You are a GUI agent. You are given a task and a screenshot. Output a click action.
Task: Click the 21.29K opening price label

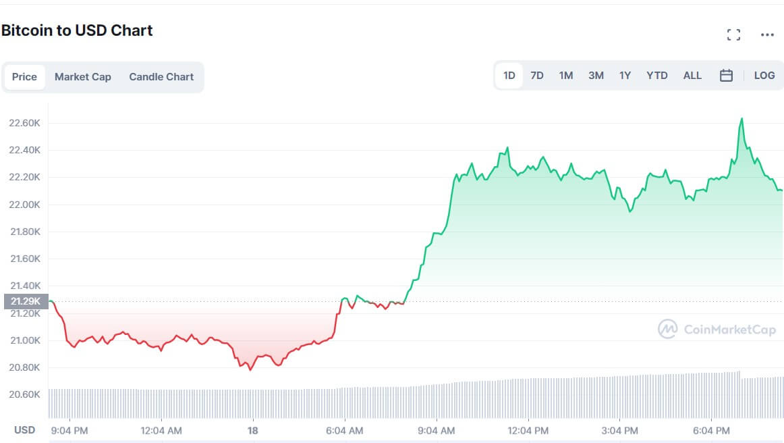[25, 301]
